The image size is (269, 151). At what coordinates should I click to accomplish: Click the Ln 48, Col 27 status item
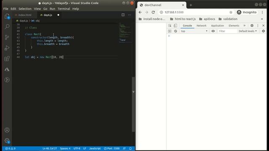click(50, 148)
